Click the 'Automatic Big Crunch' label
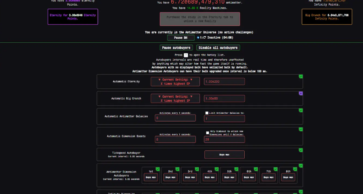Viewport: 363px width, 194px height. [126, 98]
